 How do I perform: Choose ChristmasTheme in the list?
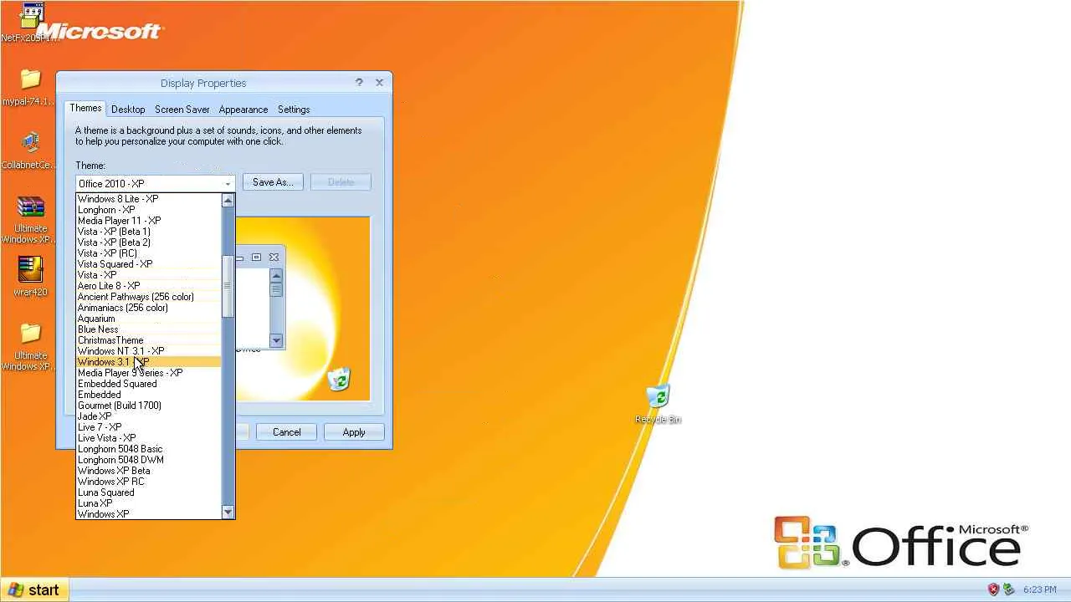tap(149, 340)
